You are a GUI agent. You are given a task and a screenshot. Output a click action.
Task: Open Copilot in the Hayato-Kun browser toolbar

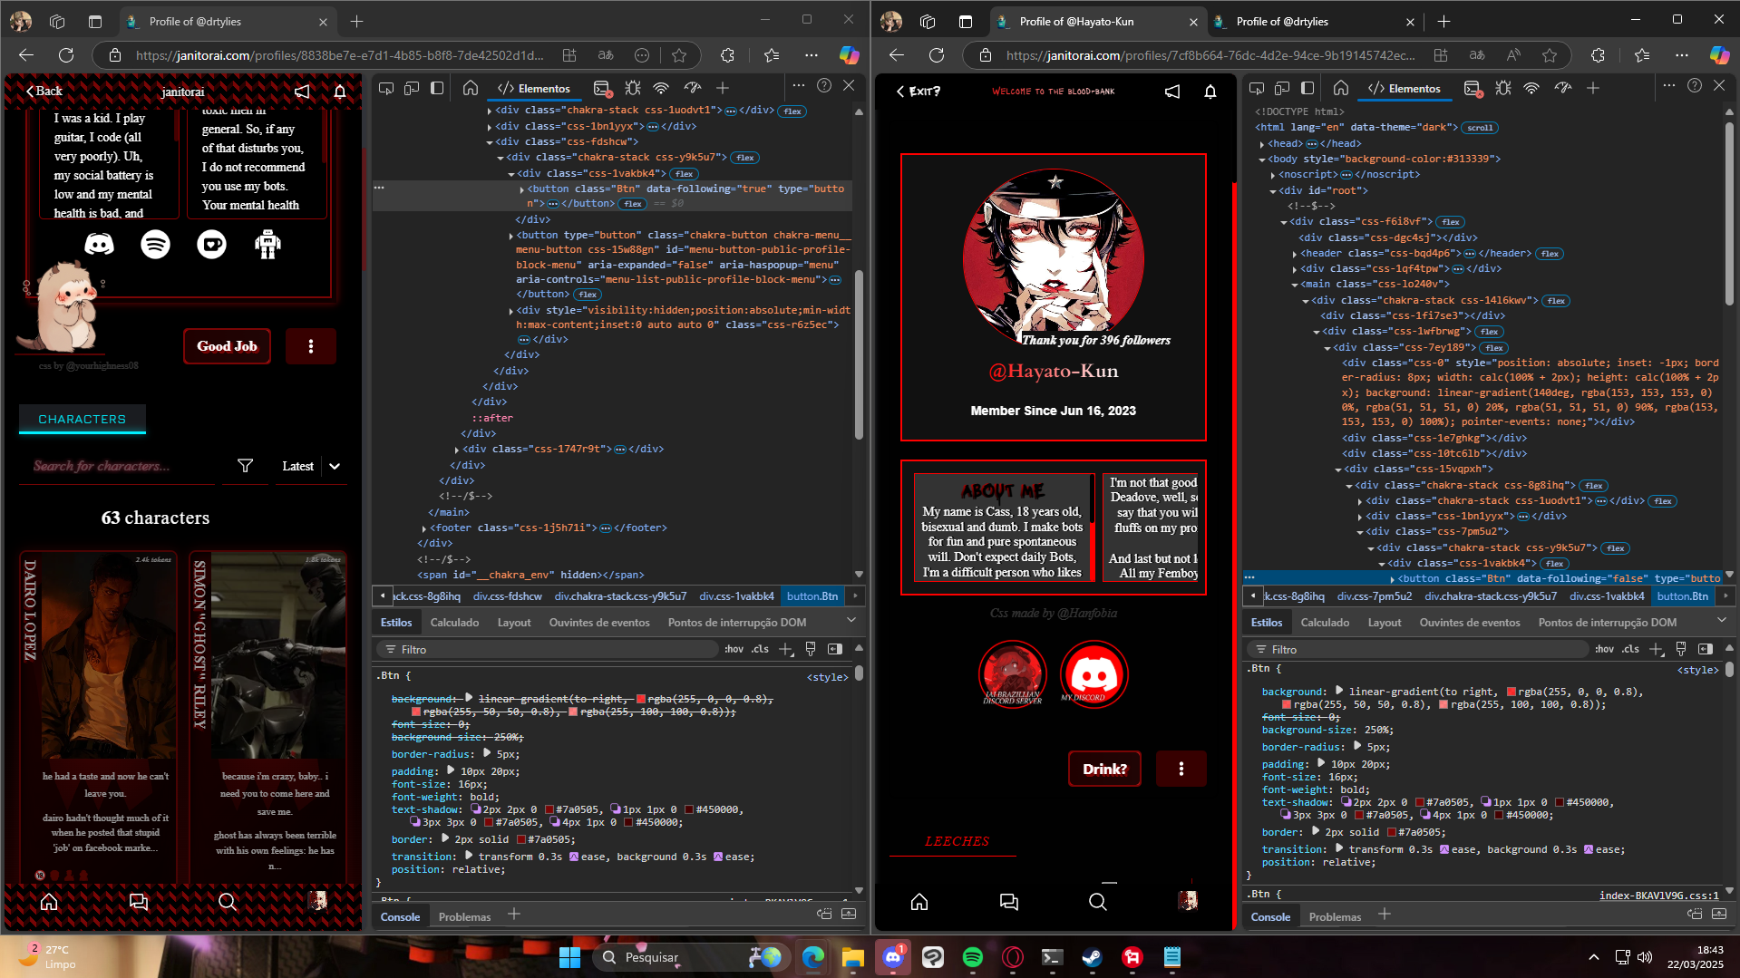tap(1719, 55)
